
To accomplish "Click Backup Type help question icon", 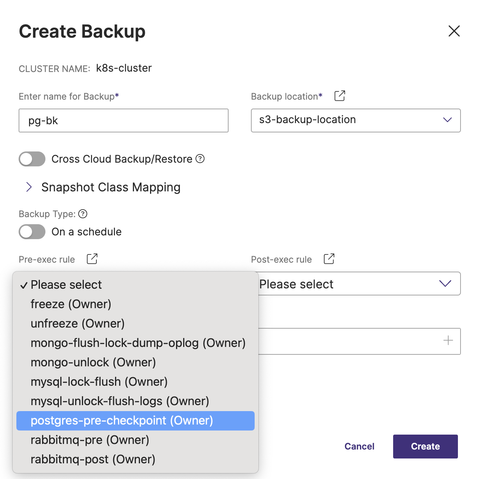I will coord(83,214).
